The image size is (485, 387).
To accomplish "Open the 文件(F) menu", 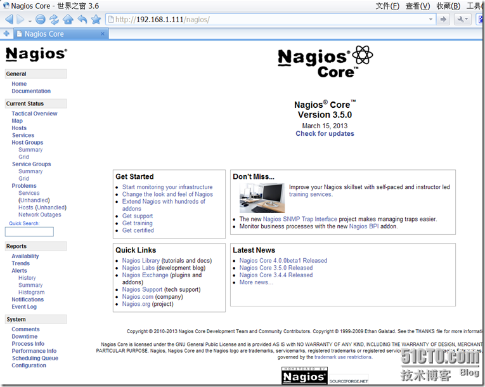I will pos(387,6).
